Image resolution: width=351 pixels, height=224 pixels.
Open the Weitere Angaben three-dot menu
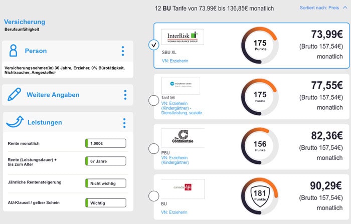click(x=125, y=95)
